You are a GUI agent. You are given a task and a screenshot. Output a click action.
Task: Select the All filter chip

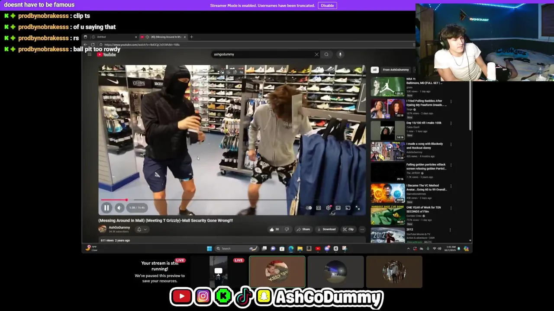[374, 70]
